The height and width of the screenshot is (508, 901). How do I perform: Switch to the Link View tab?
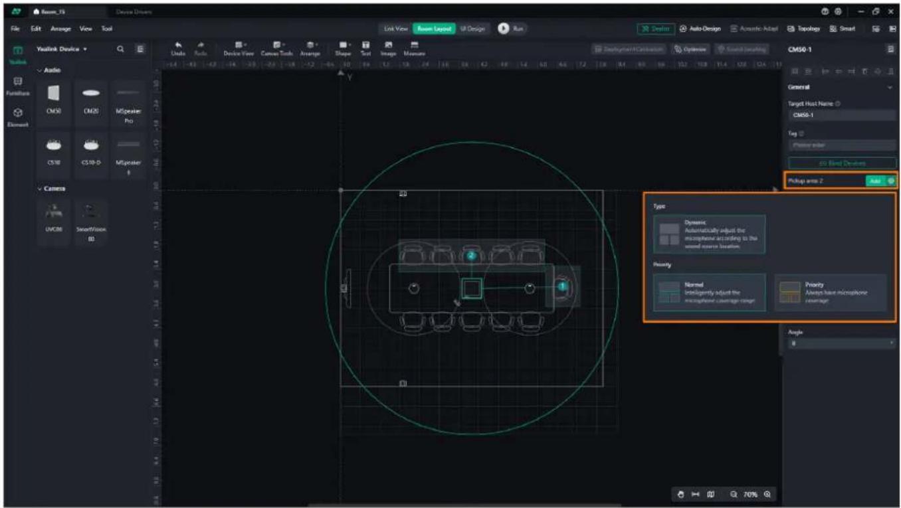[x=395, y=29]
